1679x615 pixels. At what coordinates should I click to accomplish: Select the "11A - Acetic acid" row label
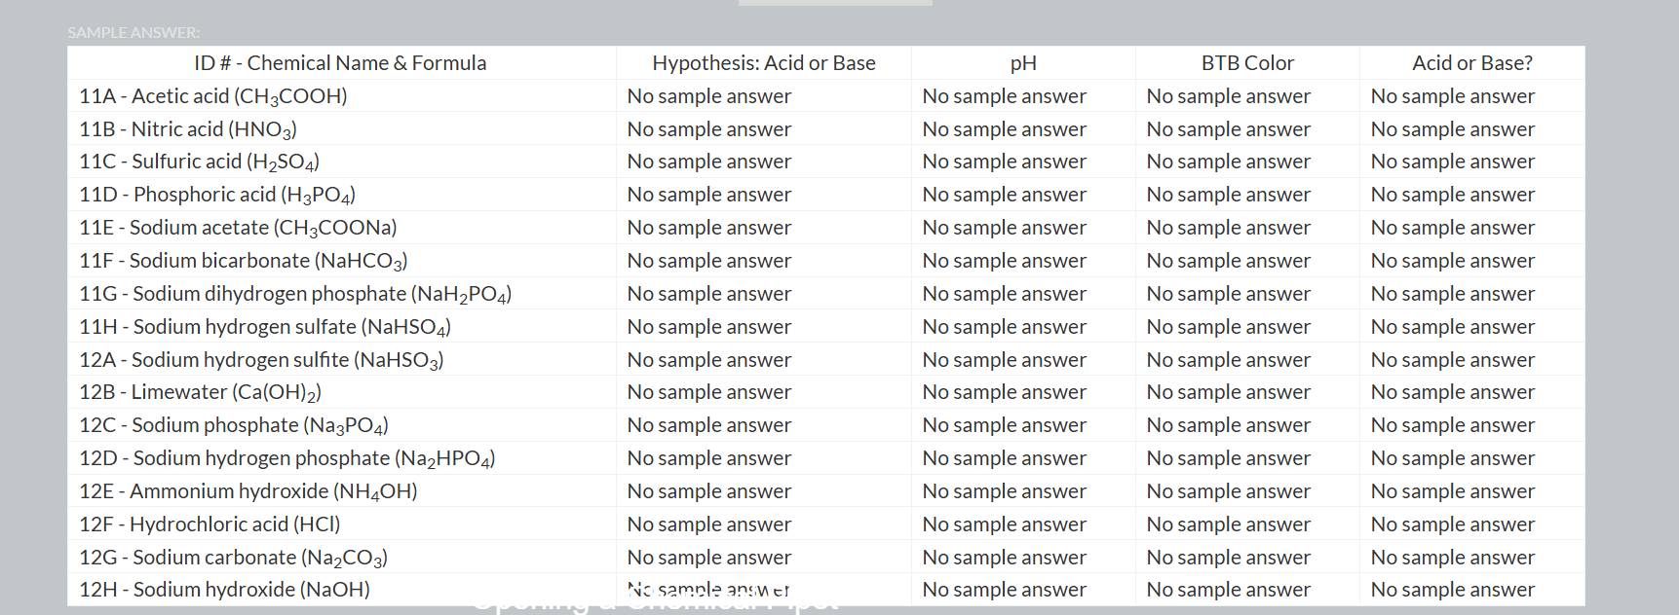point(213,96)
